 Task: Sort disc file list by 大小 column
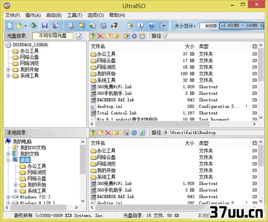tap(181, 46)
